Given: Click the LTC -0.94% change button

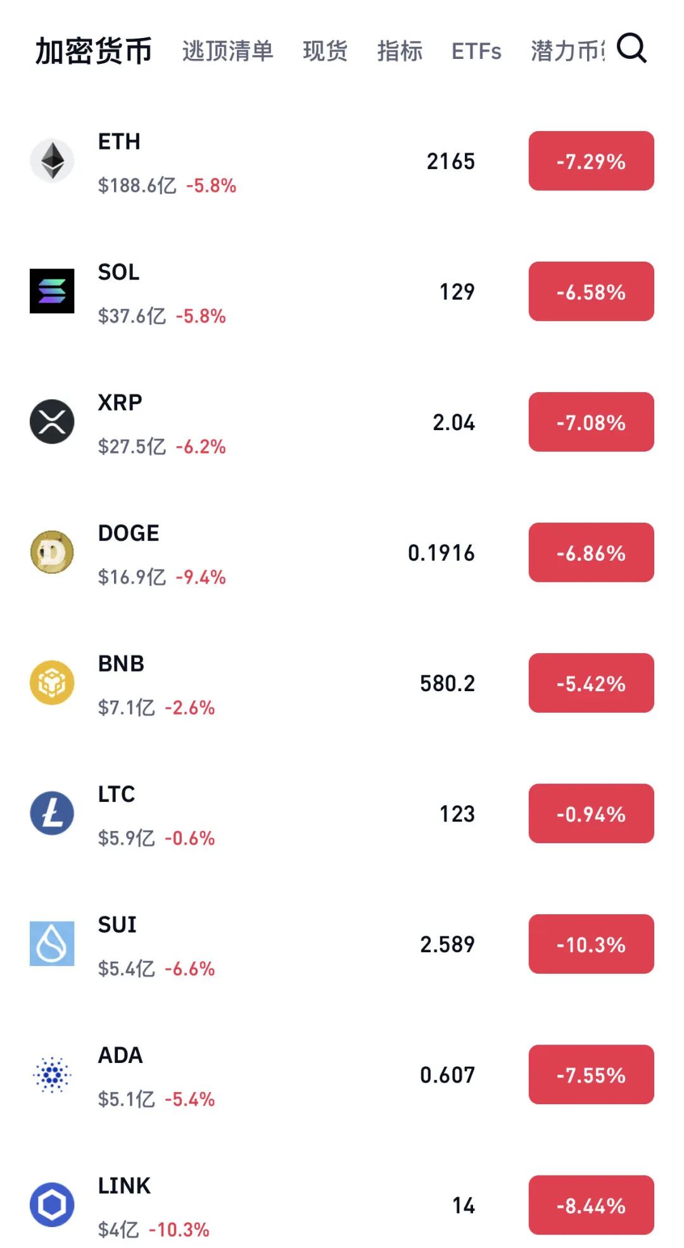Looking at the screenshot, I should [592, 813].
